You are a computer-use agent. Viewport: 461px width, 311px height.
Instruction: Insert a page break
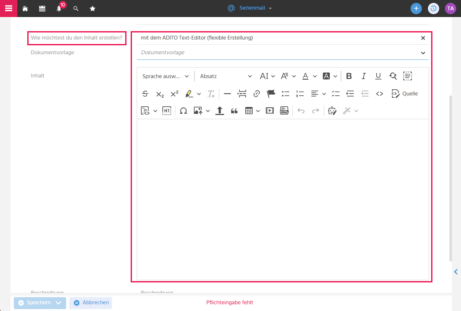pos(242,93)
